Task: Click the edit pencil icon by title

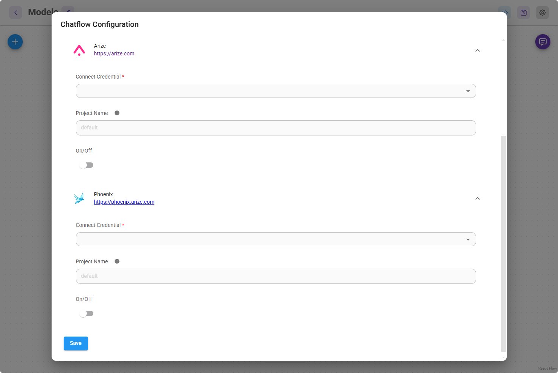Action: tap(68, 10)
